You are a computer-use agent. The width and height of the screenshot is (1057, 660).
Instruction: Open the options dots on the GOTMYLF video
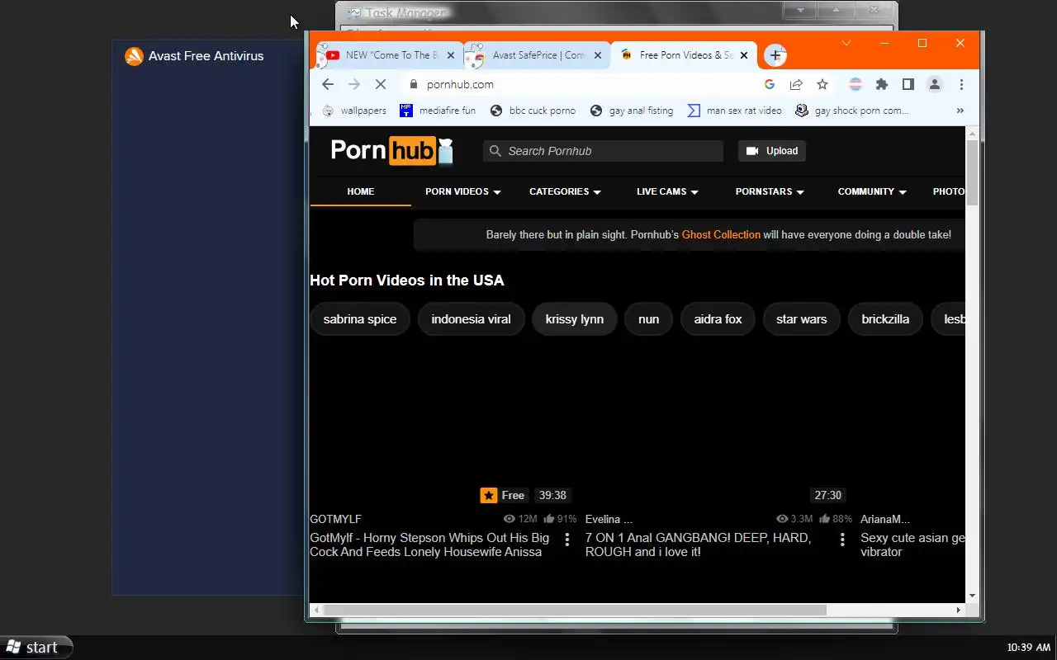click(x=567, y=540)
